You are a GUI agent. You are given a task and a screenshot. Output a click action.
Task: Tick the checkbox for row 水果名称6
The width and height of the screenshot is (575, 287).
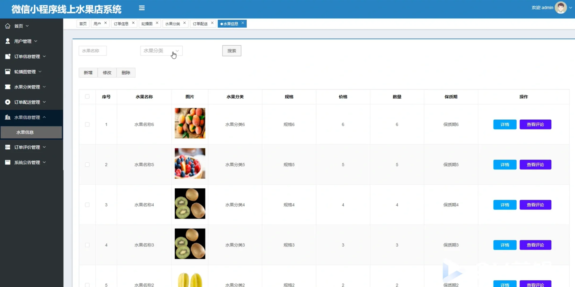pos(87,124)
